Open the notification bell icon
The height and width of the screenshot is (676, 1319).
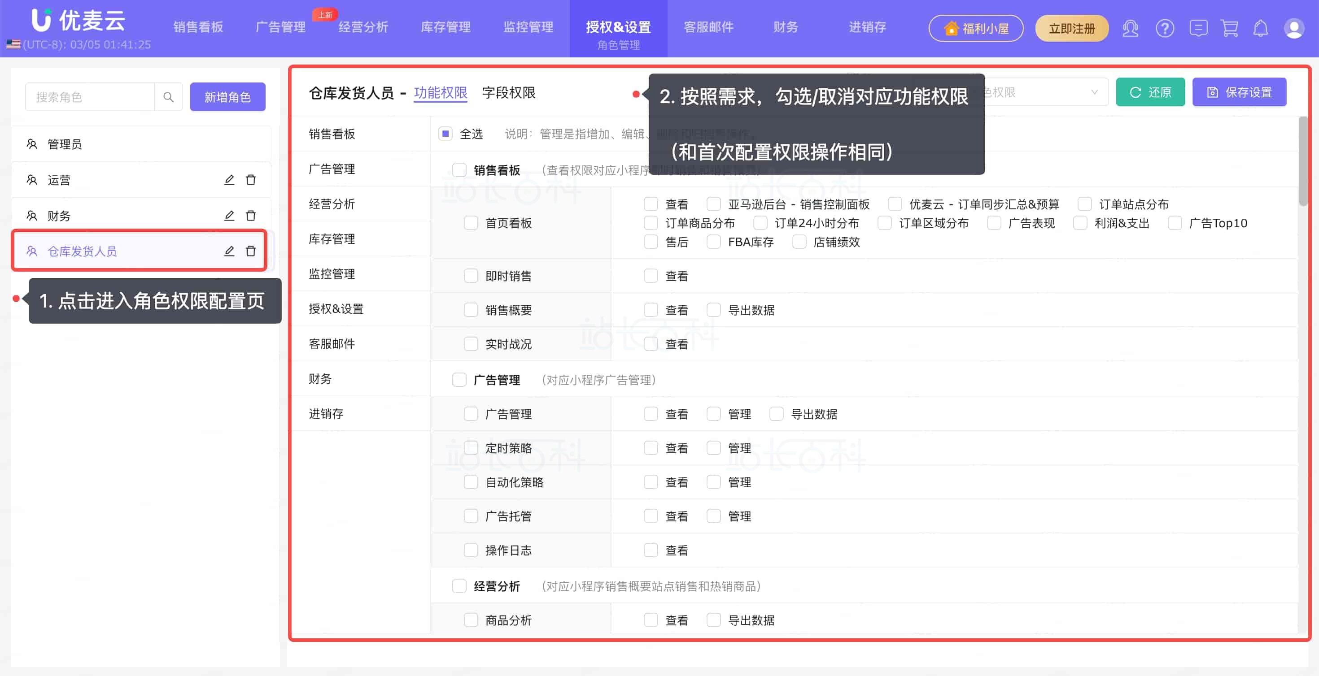click(1261, 28)
